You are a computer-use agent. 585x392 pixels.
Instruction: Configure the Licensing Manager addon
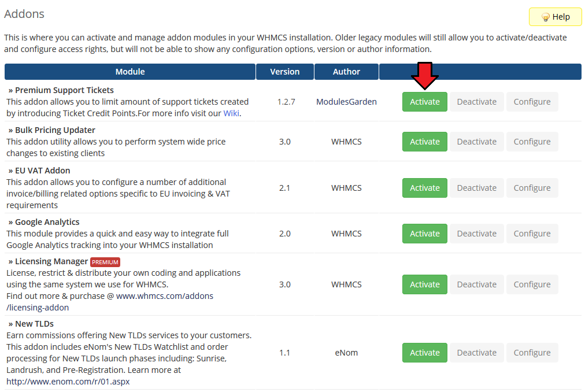pos(532,284)
